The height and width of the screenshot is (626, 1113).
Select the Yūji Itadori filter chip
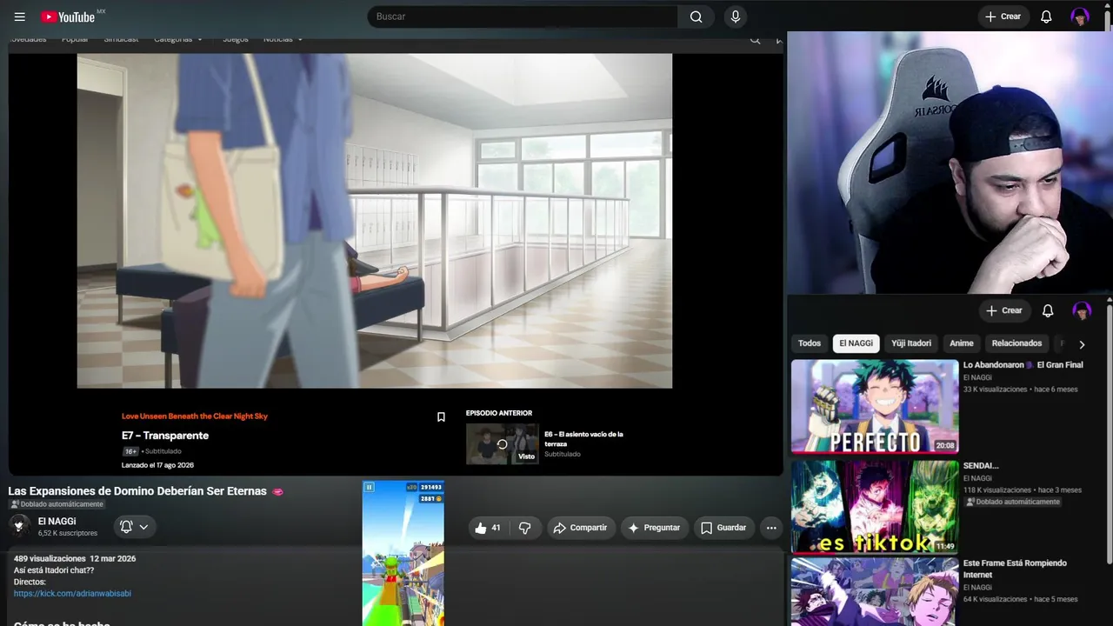click(911, 343)
